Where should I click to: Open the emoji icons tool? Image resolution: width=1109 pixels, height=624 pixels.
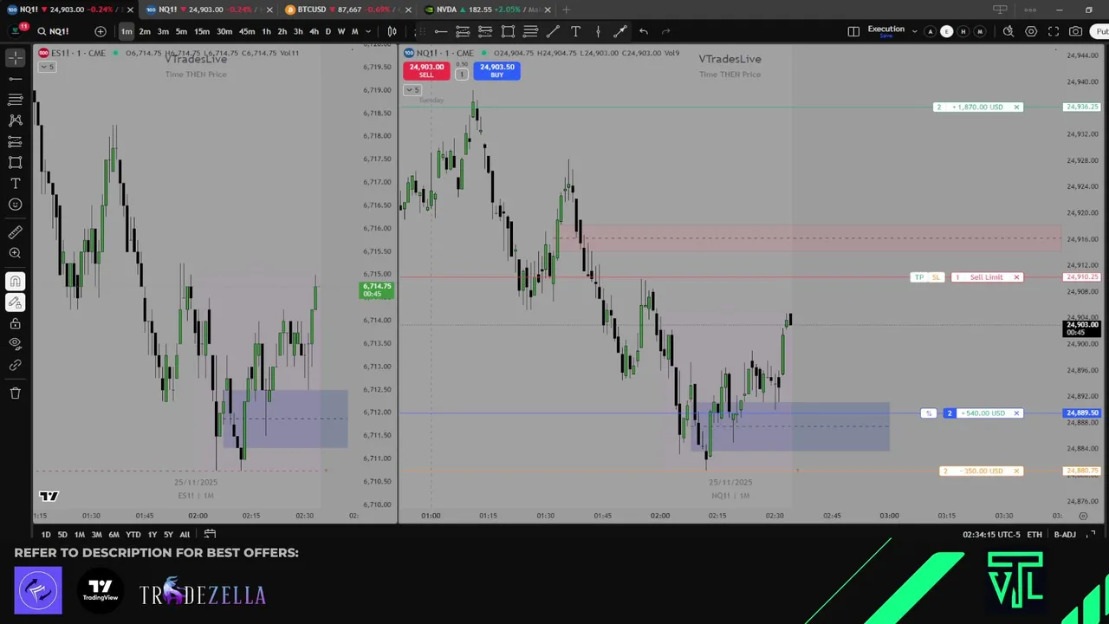15,205
